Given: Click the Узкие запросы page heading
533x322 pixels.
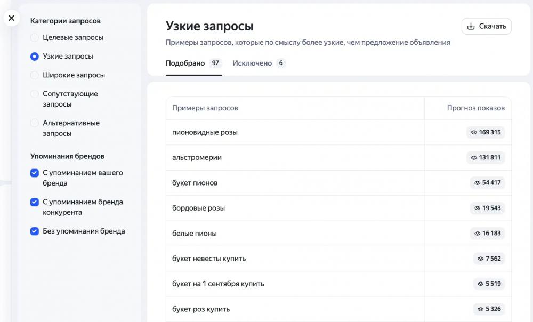Looking at the screenshot, I should point(209,26).
